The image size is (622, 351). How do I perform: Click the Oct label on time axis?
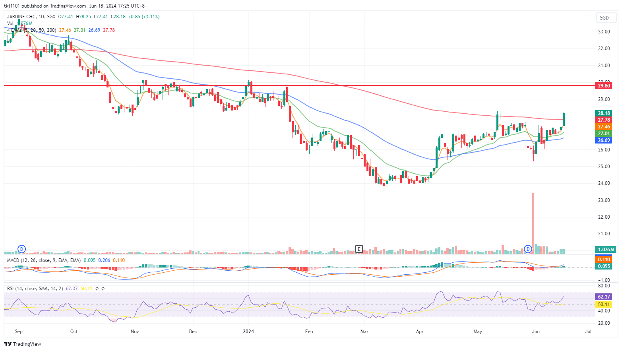pos(74,332)
